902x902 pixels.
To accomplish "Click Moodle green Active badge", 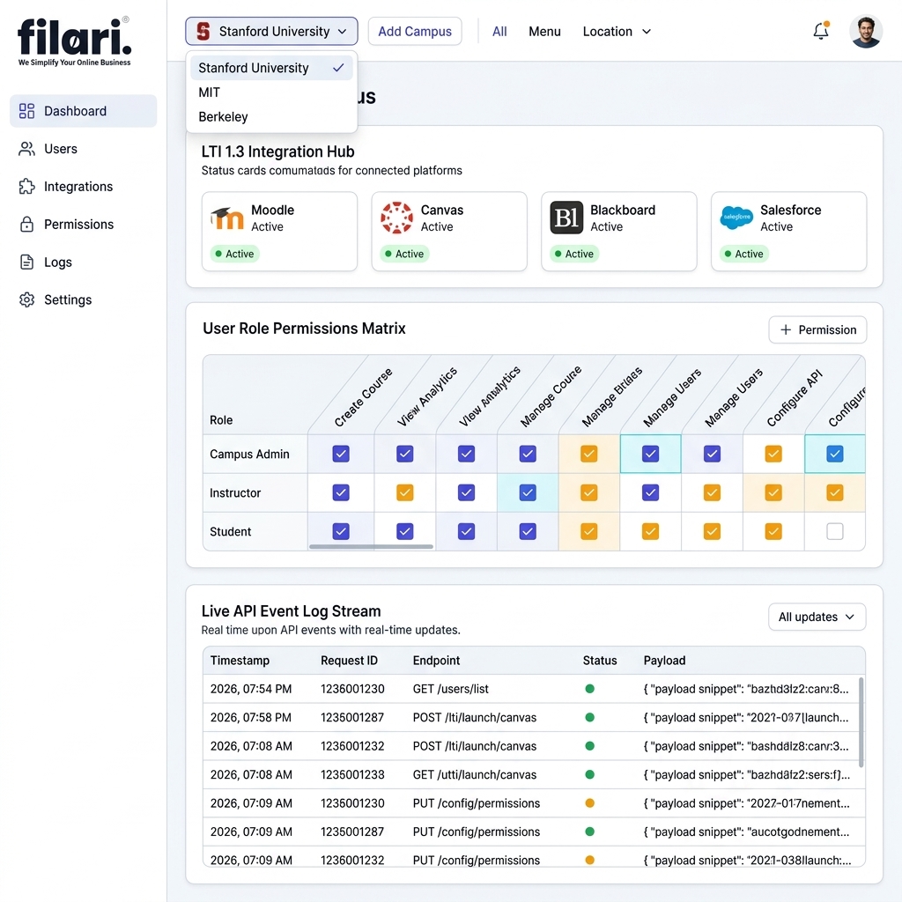I will [234, 254].
